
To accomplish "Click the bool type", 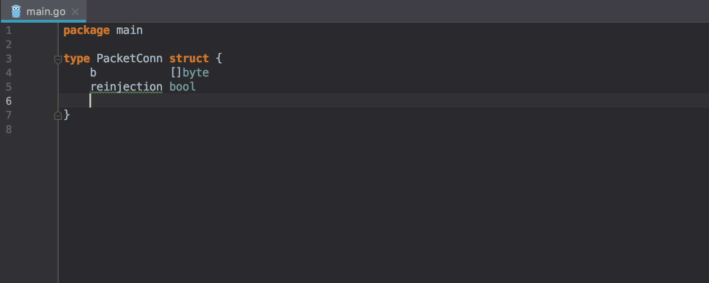I will click(182, 87).
